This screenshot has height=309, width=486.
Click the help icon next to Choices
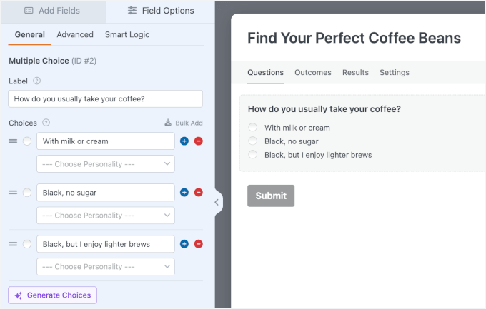pos(46,123)
